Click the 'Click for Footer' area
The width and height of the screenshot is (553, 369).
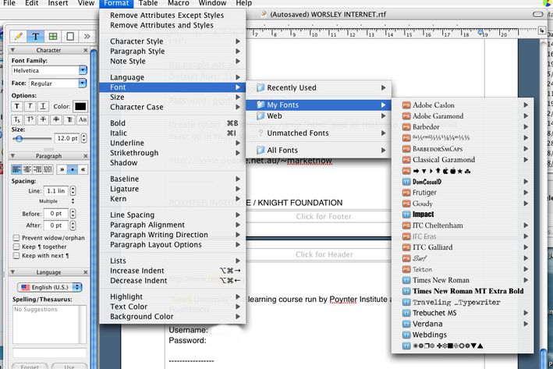click(323, 216)
